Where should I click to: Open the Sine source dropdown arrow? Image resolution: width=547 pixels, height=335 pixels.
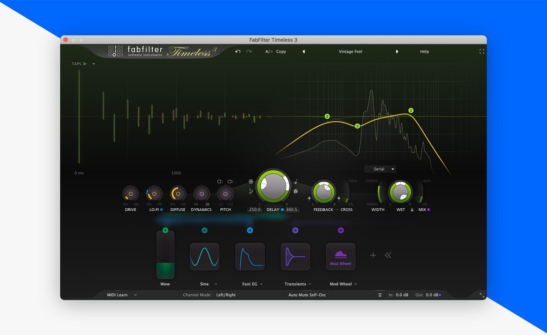click(216, 284)
